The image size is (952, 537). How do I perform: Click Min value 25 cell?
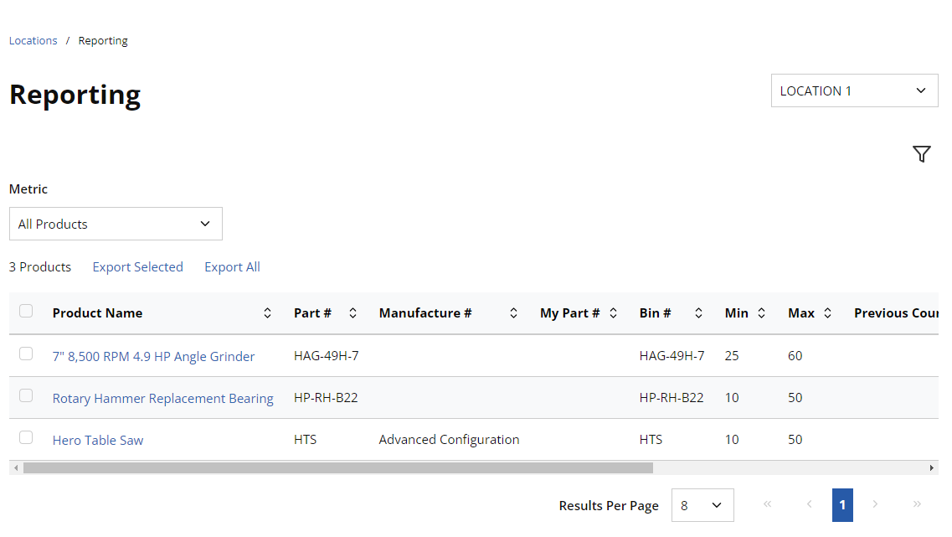coord(732,356)
